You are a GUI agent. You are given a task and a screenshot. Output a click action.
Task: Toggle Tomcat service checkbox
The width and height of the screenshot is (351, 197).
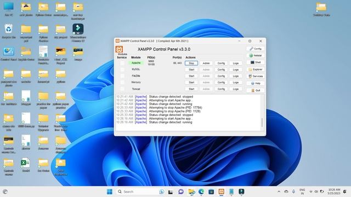(122, 89)
